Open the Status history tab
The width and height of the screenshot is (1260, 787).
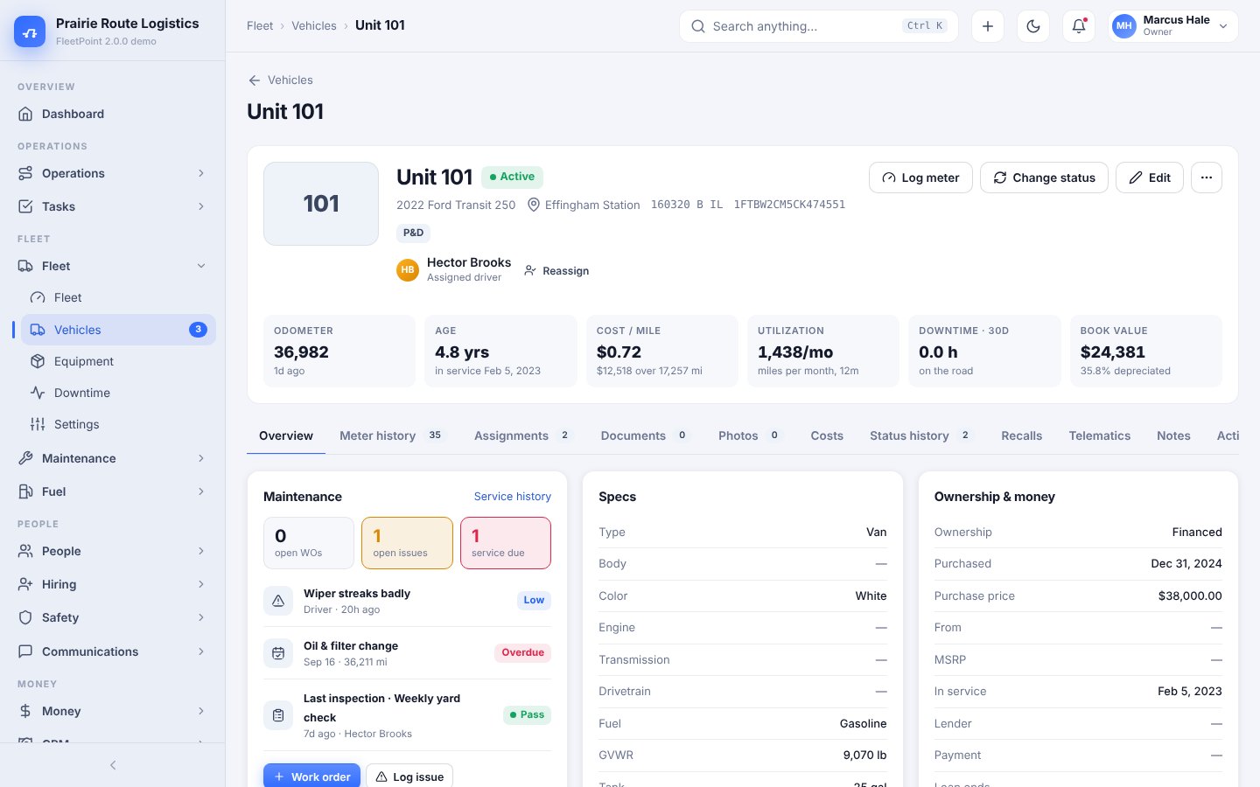click(x=920, y=435)
